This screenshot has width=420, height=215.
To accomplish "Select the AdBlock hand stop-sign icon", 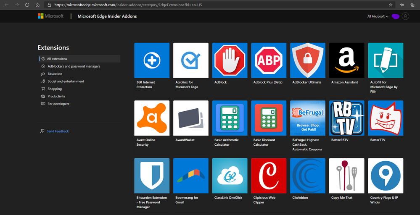I will click(x=230, y=60).
